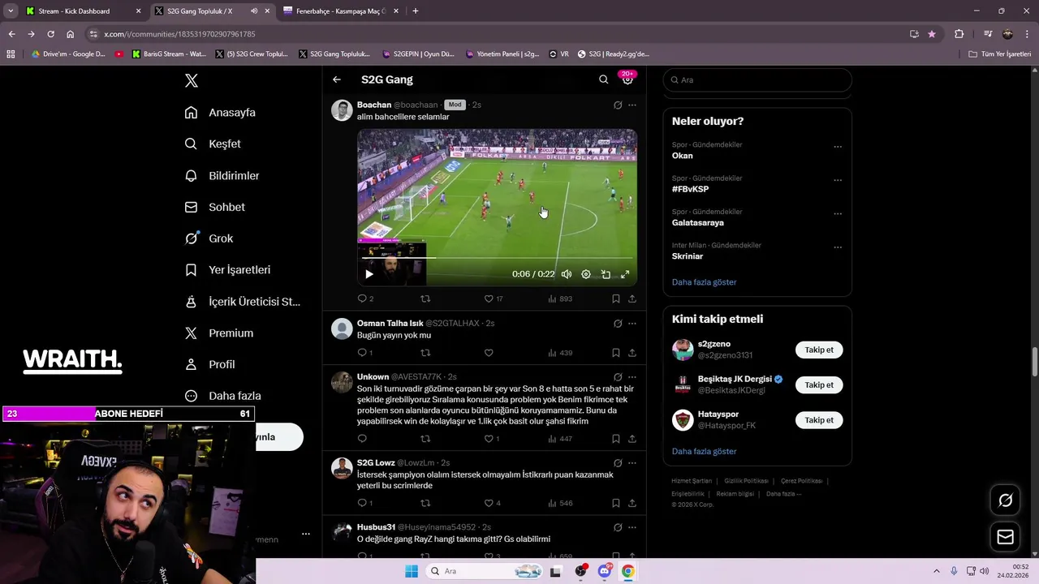Expand Daha fazla menu in the sidebar
This screenshot has width=1039, height=584.
[223, 396]
